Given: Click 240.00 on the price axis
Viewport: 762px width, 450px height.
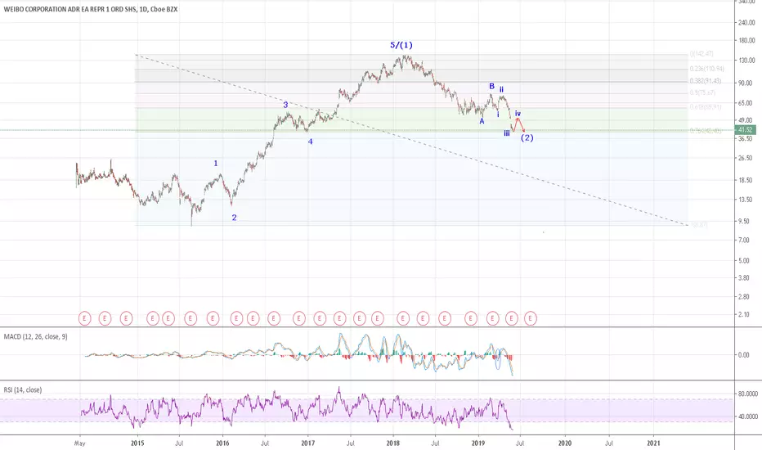Looking at the screenshot, I should coord(746,22).
